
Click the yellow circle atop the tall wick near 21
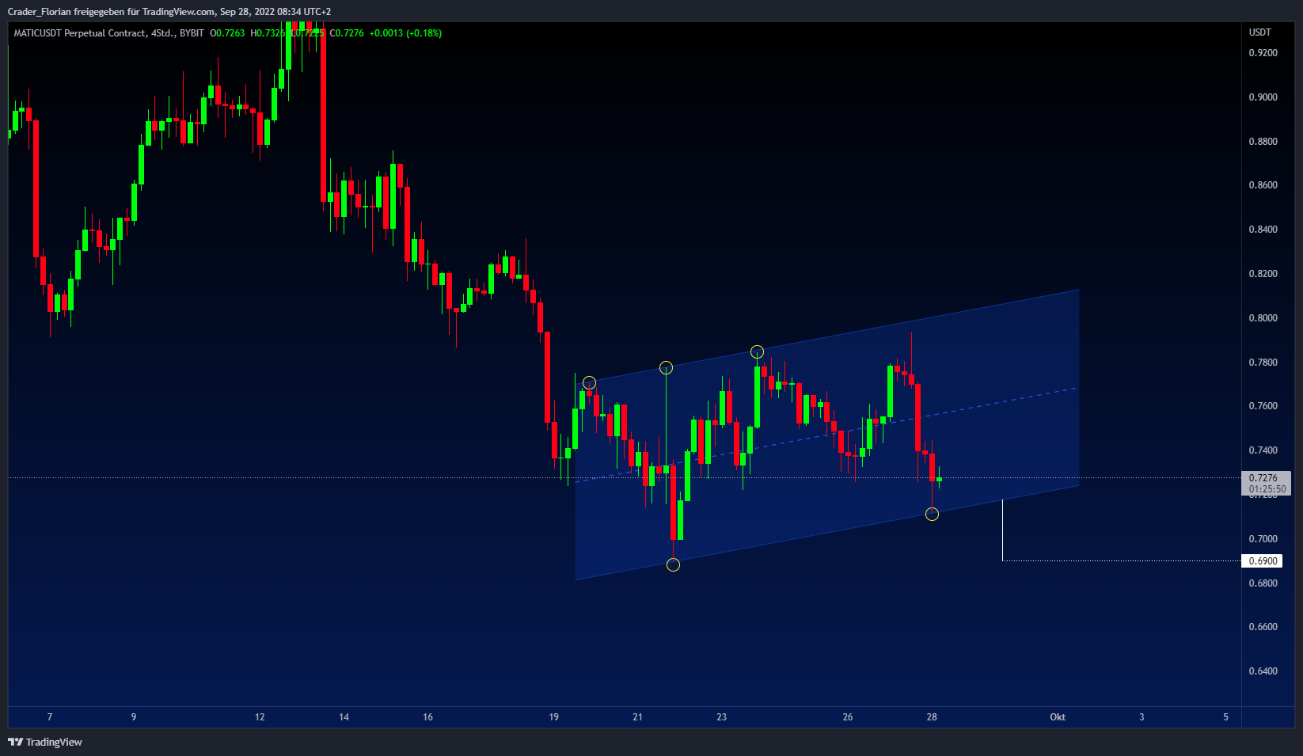[x=666, y=367]
